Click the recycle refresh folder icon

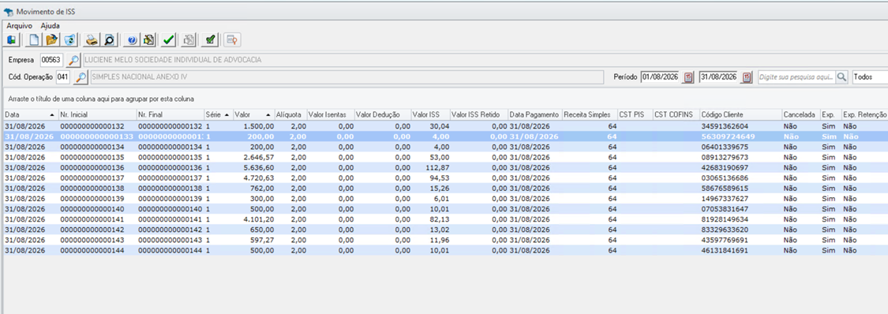tap(69, 39)
